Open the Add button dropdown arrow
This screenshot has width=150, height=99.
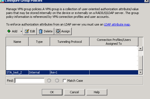click(21, 31)
